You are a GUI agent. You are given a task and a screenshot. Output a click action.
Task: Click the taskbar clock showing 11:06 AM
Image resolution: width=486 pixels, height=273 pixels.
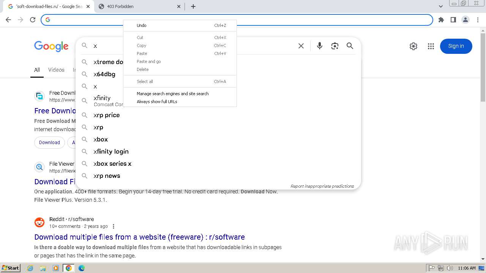click(x=467, y=268)
